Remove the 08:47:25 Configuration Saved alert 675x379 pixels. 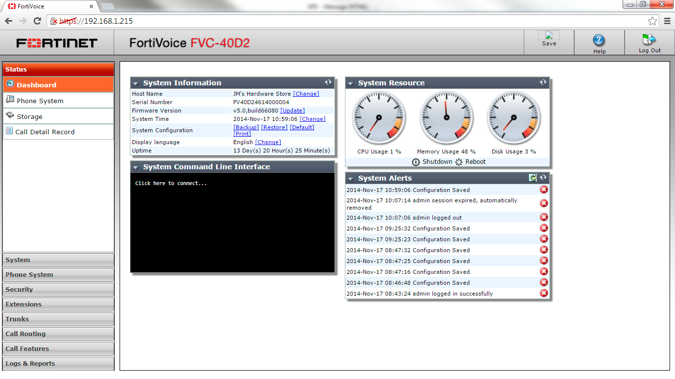(544, 261)
